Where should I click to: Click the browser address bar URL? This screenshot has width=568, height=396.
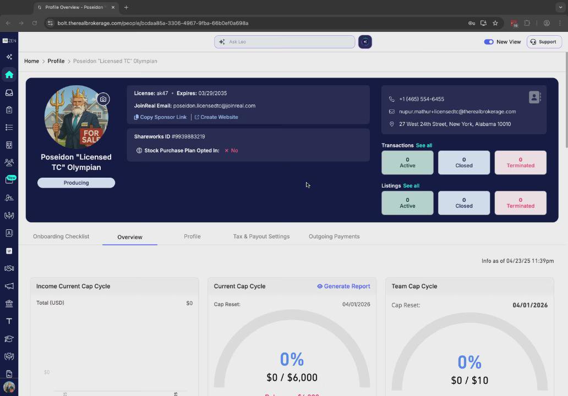pos(153,23)
